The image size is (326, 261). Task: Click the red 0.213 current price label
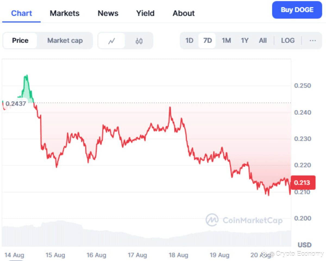[303, 182]
